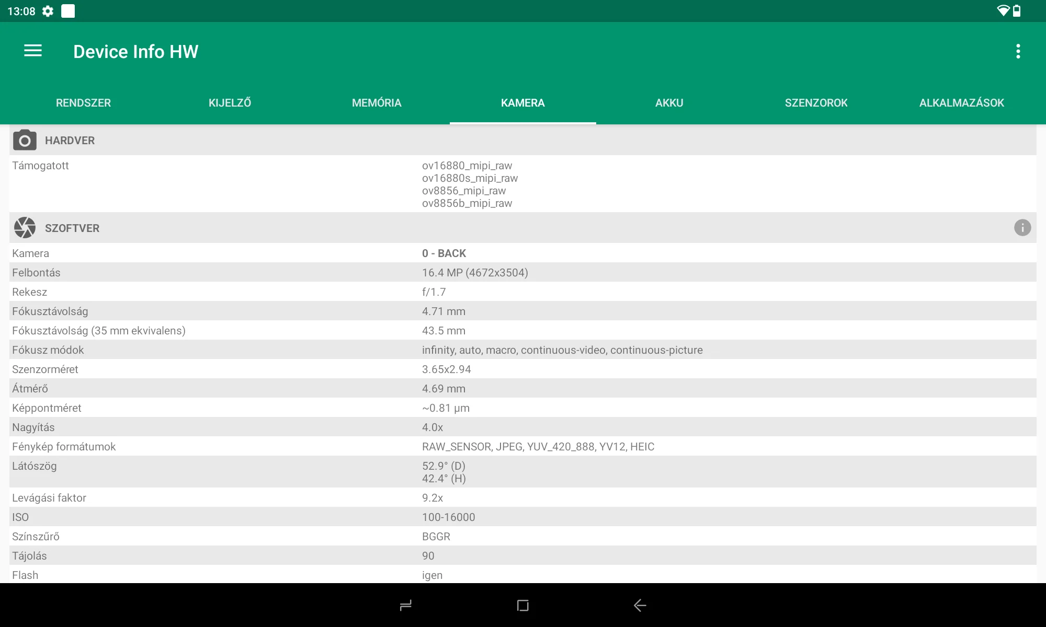Tap the info icon in SZOFTVER header
The image size is (1046, 627).
point(1022,227)
